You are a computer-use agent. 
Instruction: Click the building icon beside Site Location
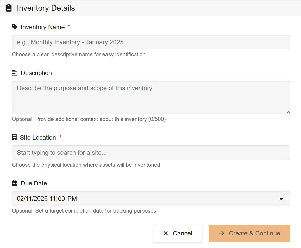coord(14,137)
